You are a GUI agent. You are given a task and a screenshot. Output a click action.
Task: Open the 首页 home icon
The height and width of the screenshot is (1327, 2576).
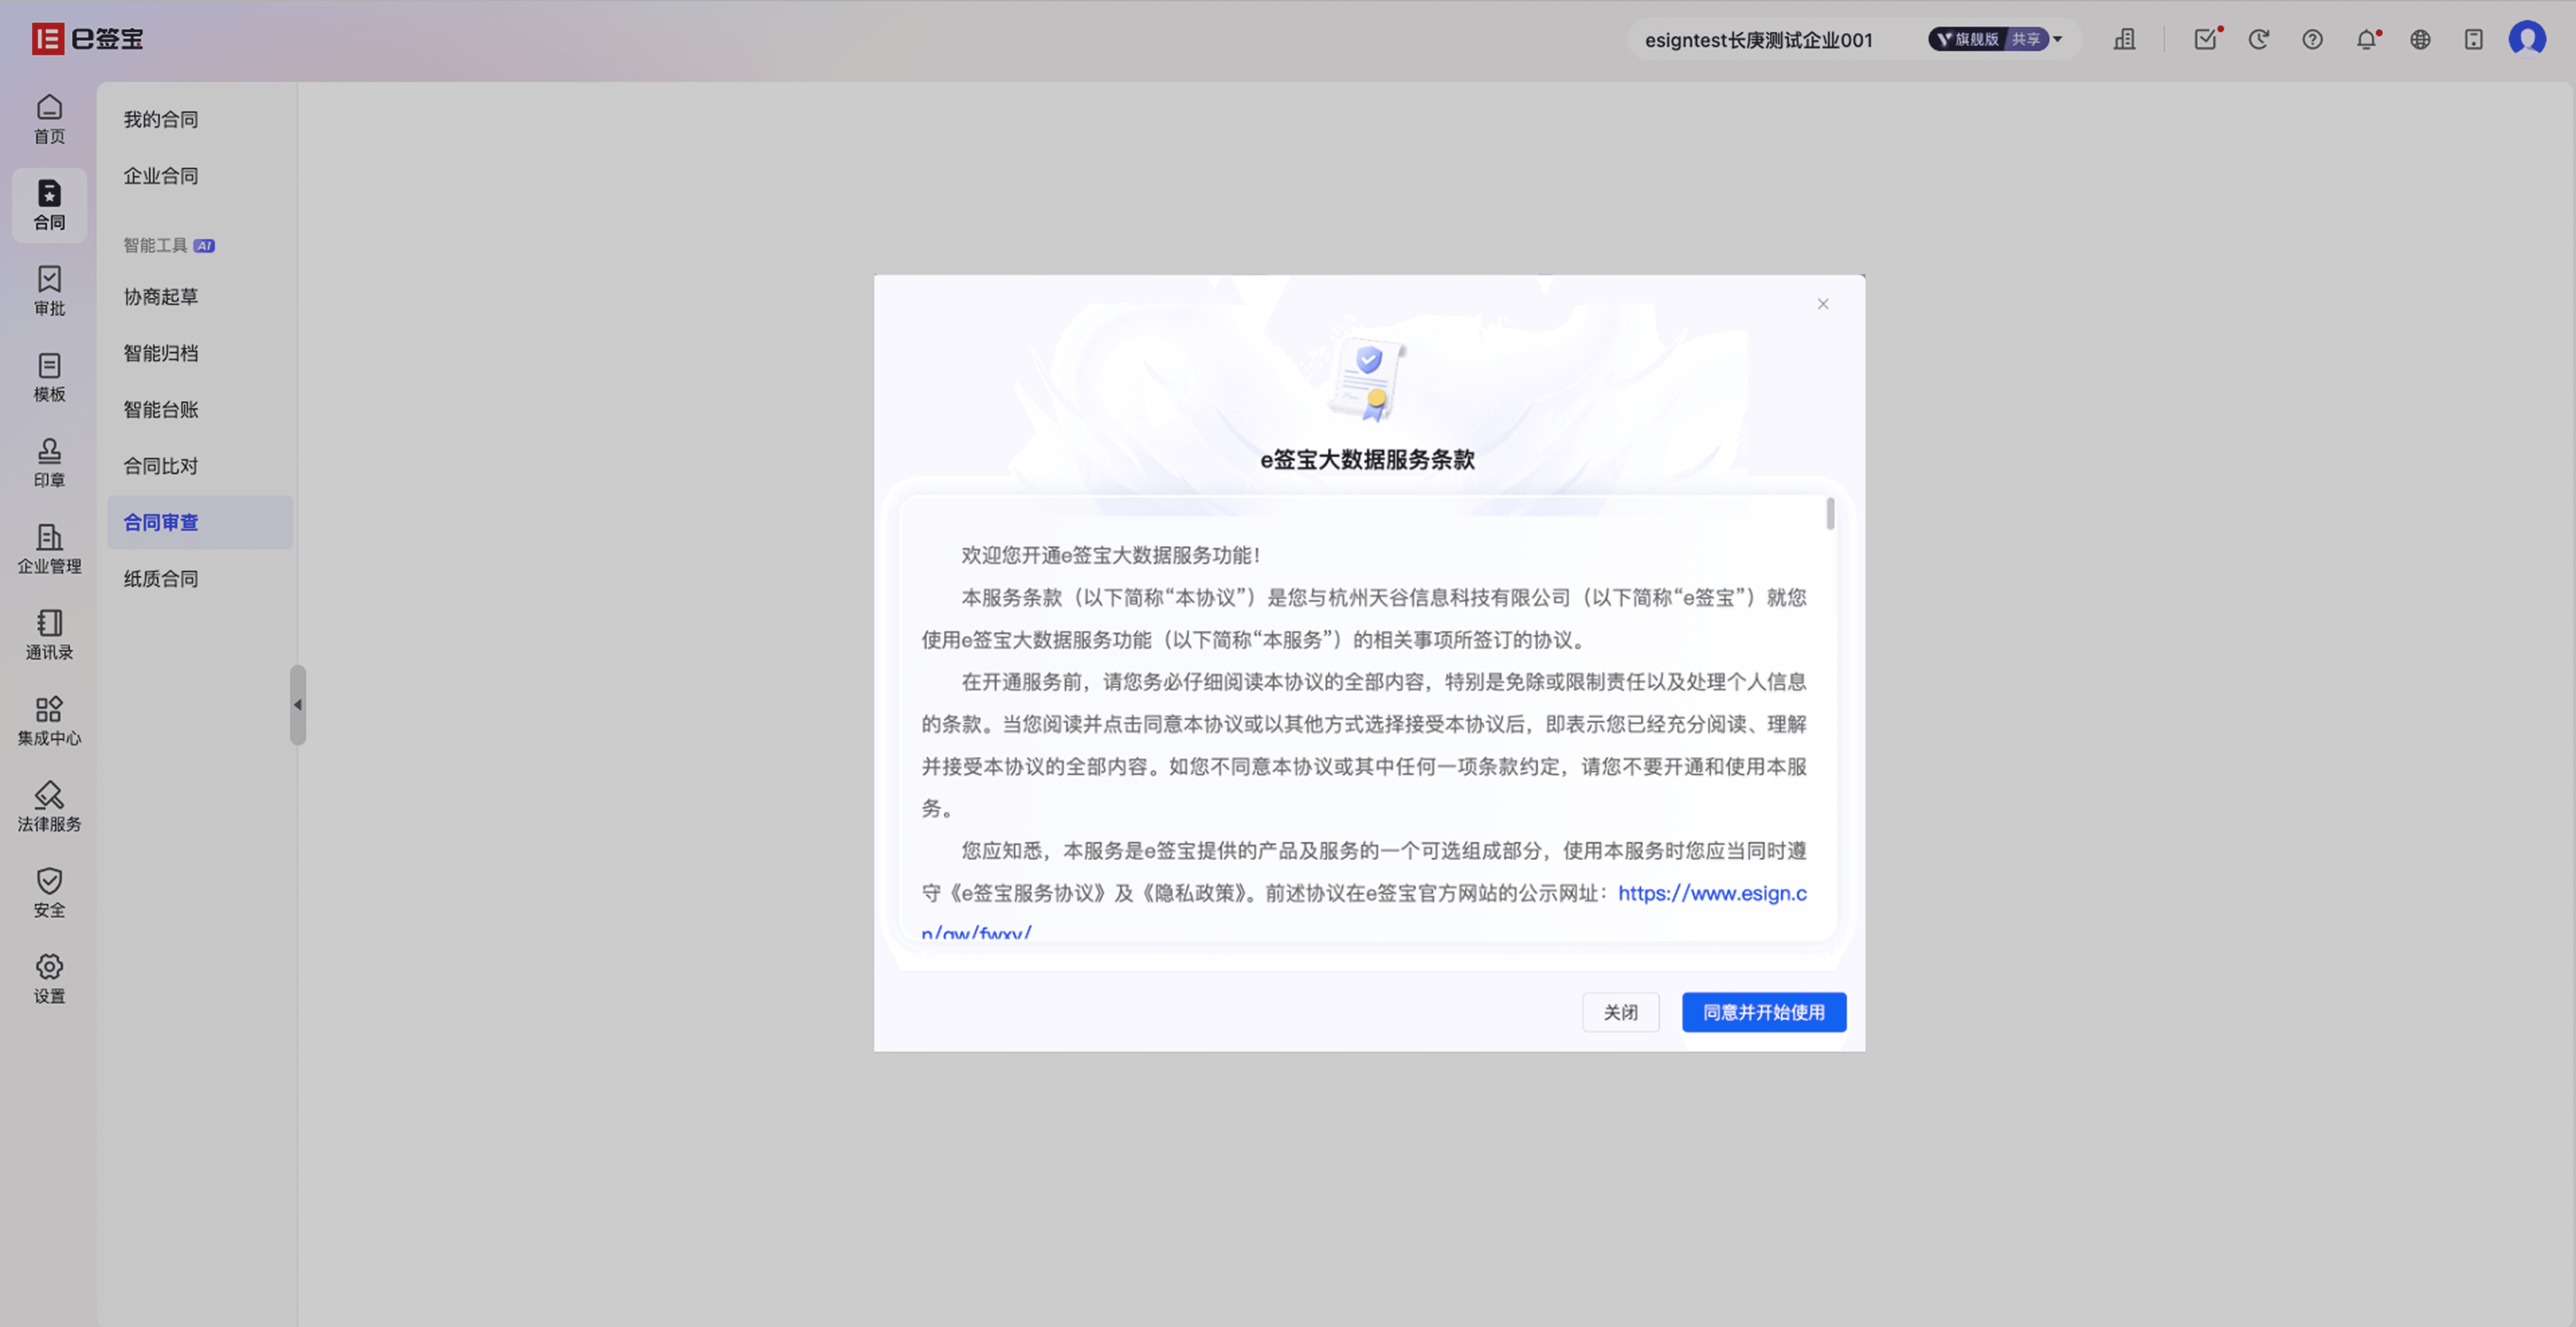(x=49, y=119)
